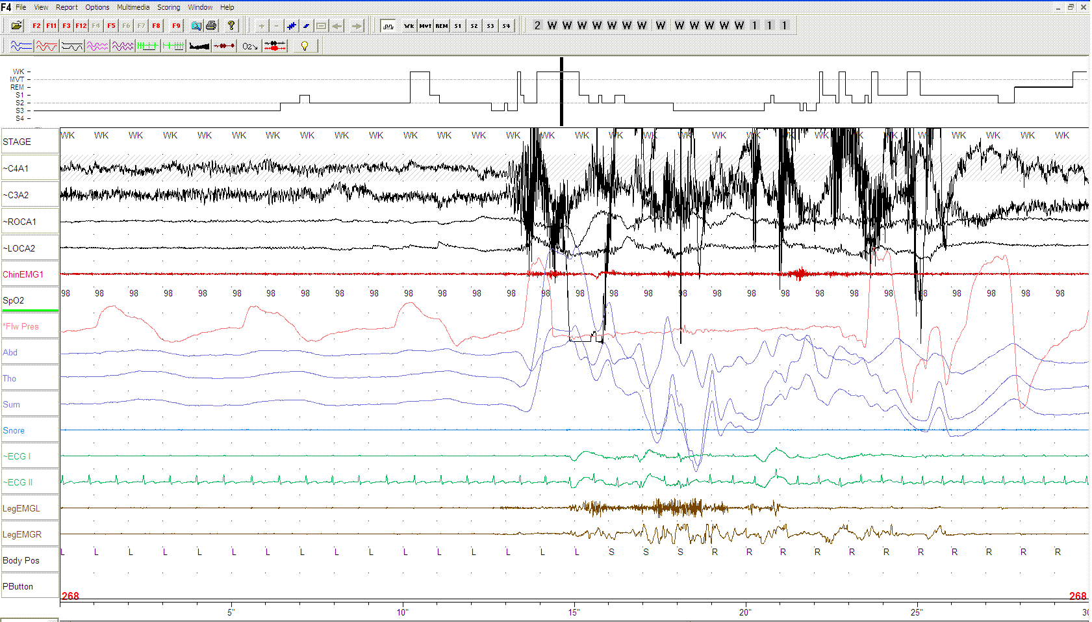
Task: Click the red F9 toolbar button
Action: click(176, 25)
